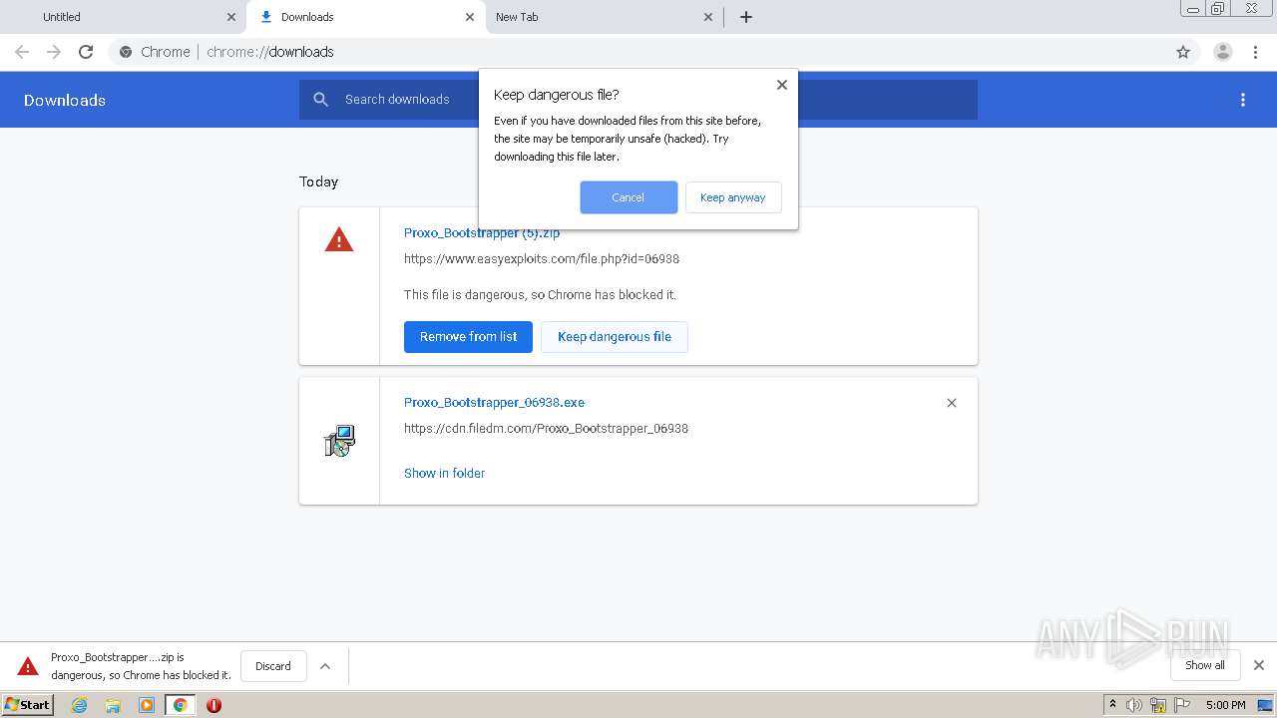Click the easyexploits.com source URL

tap(542, 259)
